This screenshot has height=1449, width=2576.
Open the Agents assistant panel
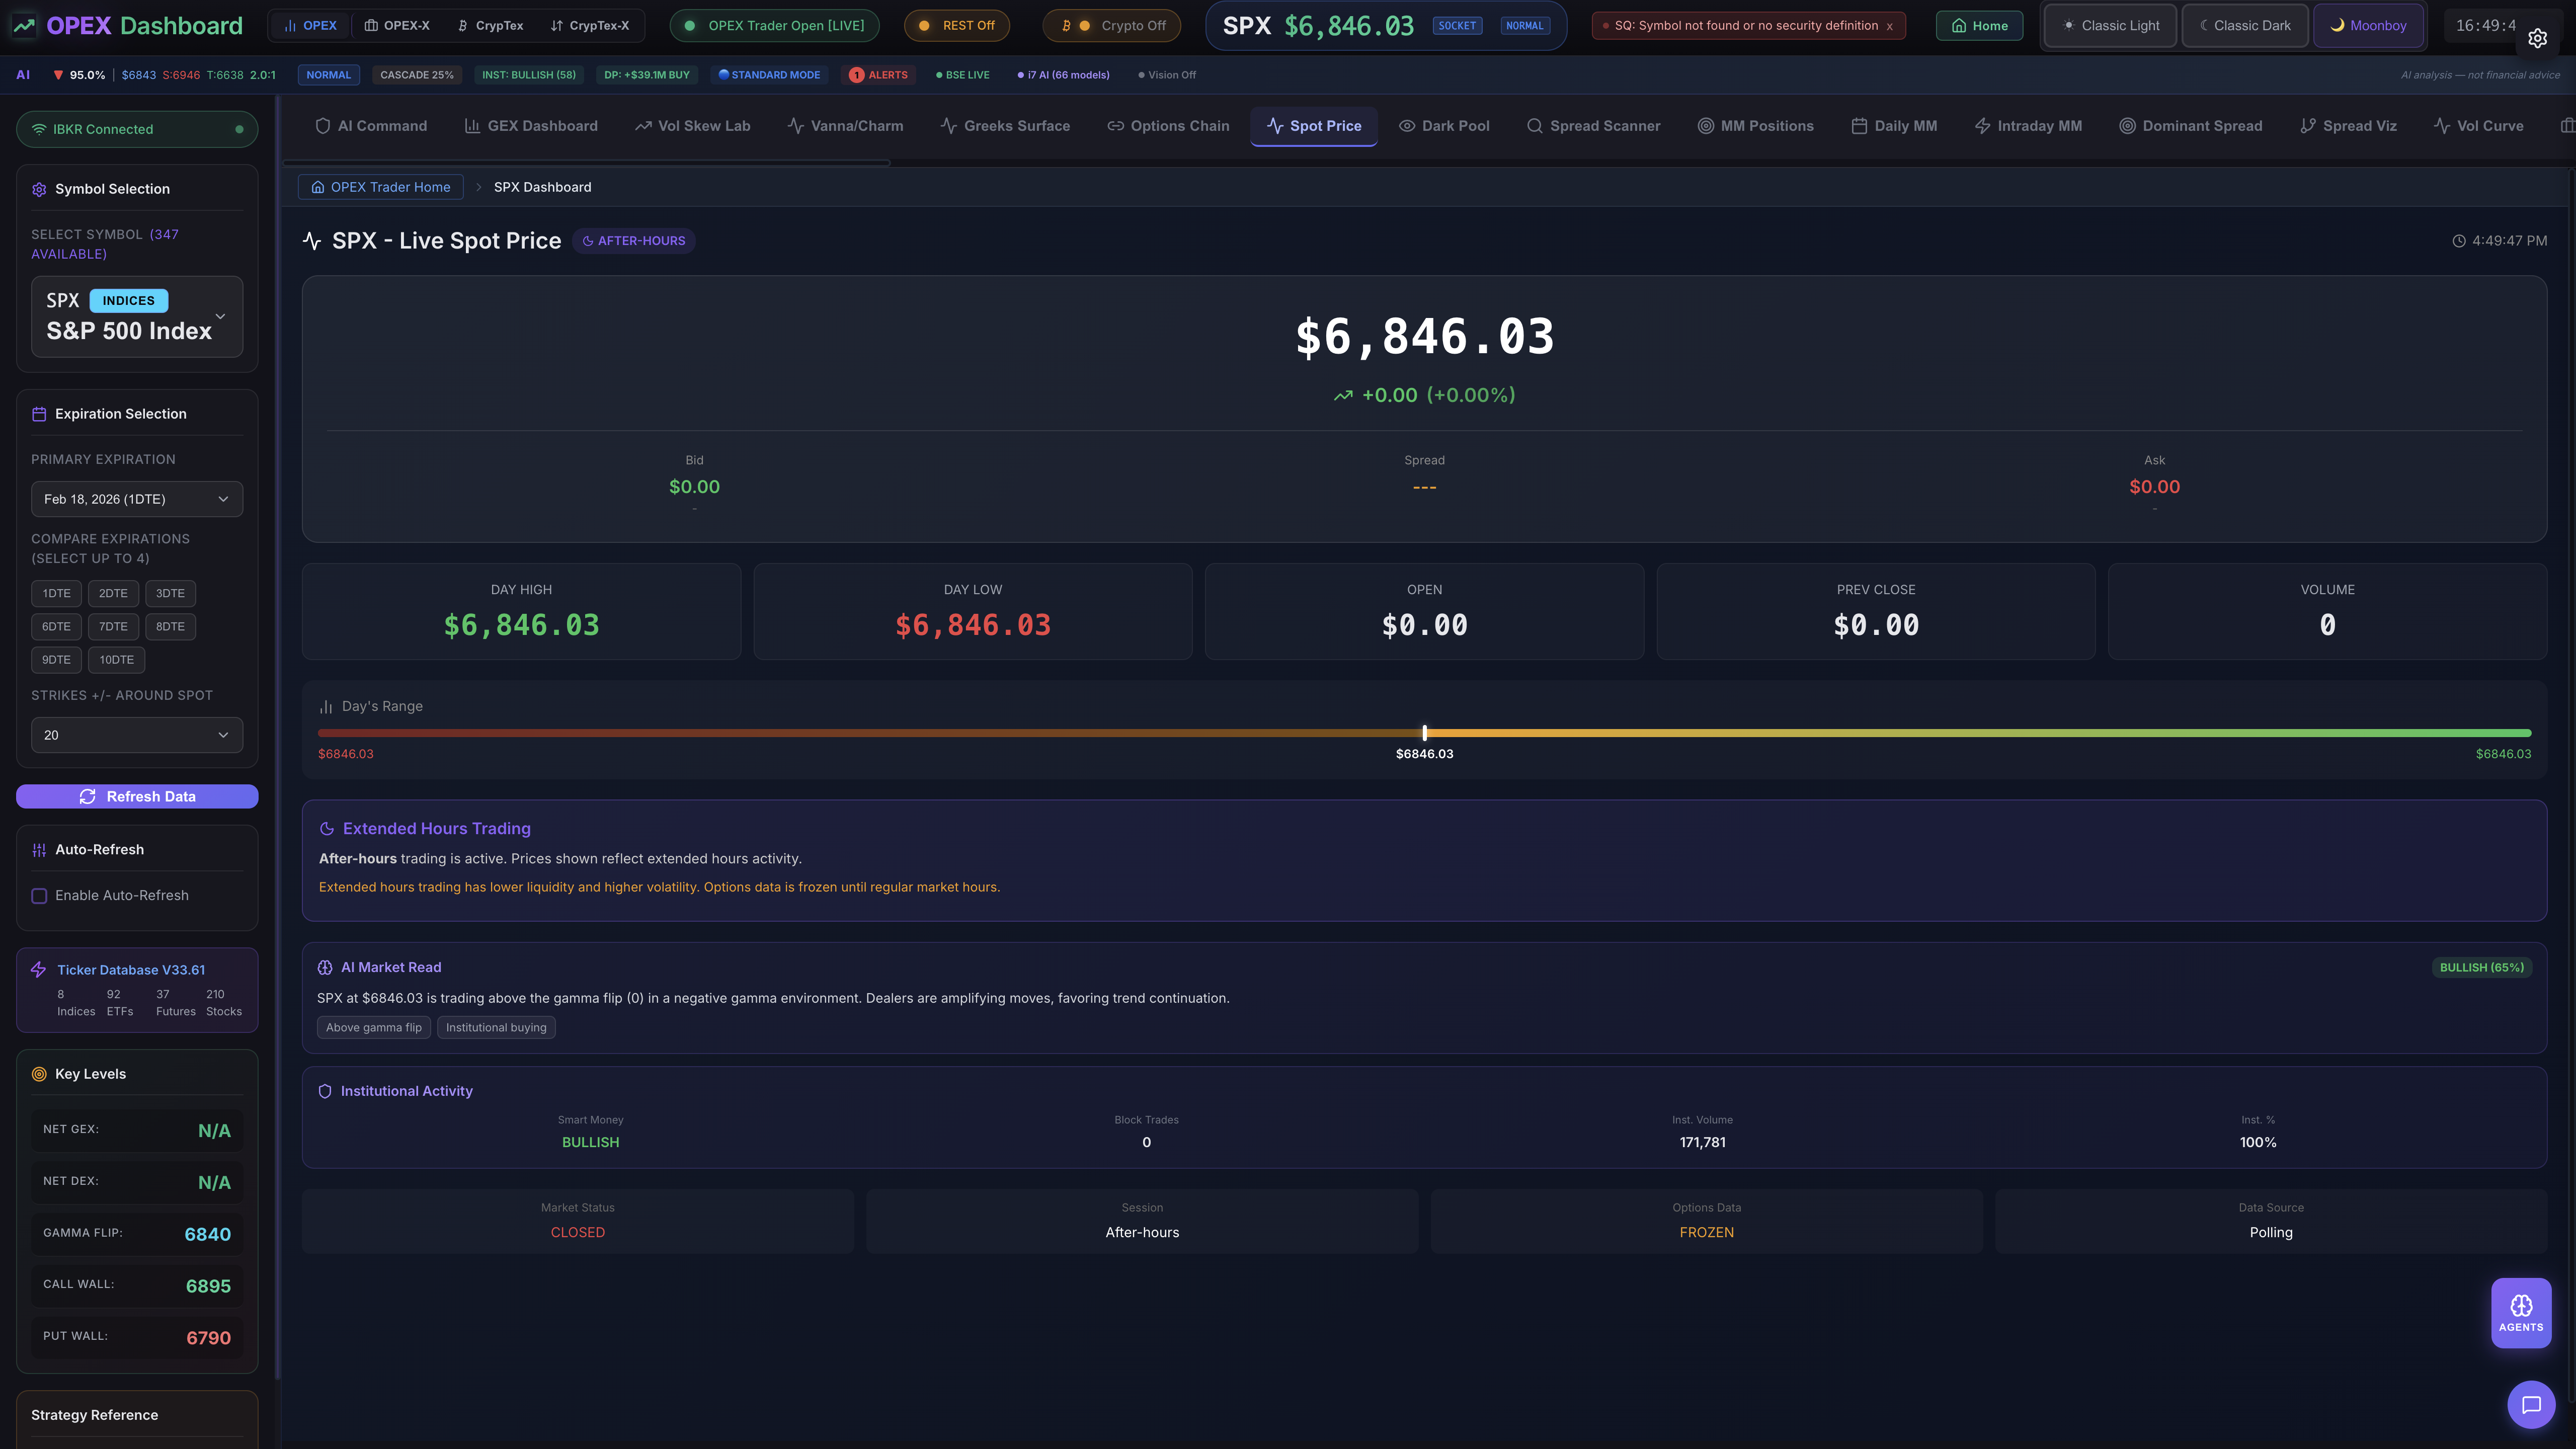(x=2520, y=1311)
